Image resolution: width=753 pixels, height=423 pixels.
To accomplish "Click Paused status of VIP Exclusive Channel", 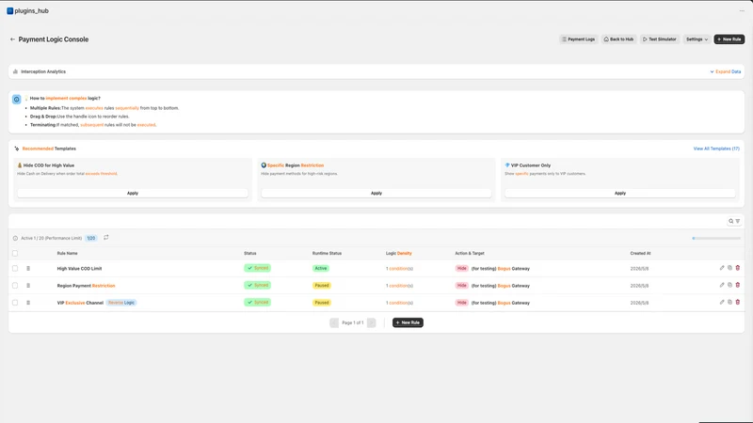I will (x=322, y=303).
